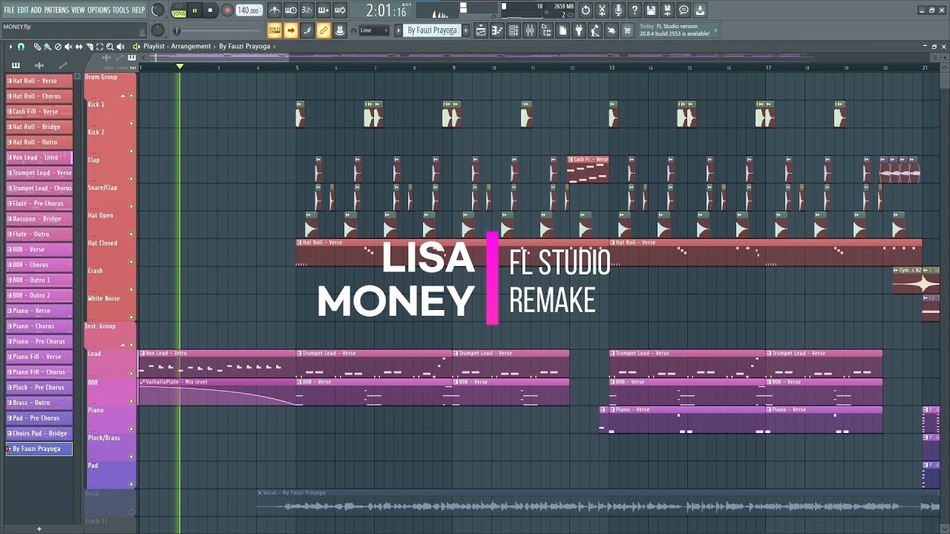Mute the Drum Group track
Viewport: 950px width, 534px height.
[131, 96]
